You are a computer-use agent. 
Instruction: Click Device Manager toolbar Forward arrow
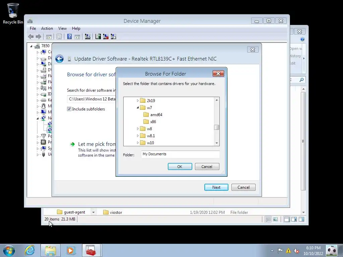39,37
